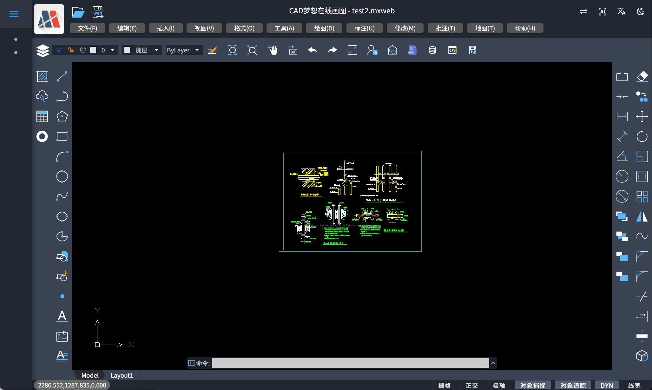Toggle 栅格 grid button
The width and height of the screenshot is (652, 390).
click(444, 385)
